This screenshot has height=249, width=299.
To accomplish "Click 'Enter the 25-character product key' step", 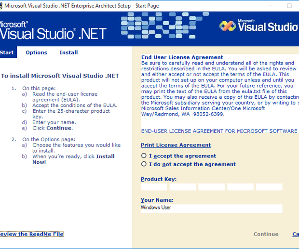I will [71, 114].
